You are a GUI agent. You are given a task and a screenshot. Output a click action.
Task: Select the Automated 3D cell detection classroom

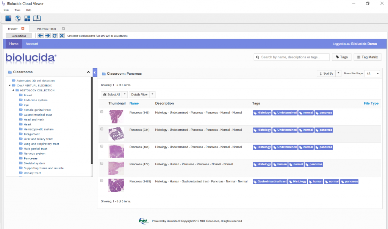35,80
